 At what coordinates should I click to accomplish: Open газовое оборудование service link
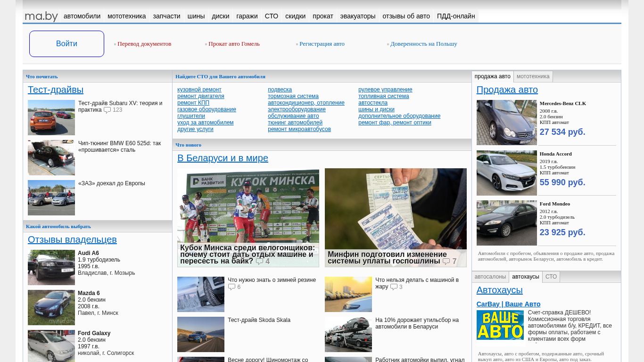tap(206, 109)
